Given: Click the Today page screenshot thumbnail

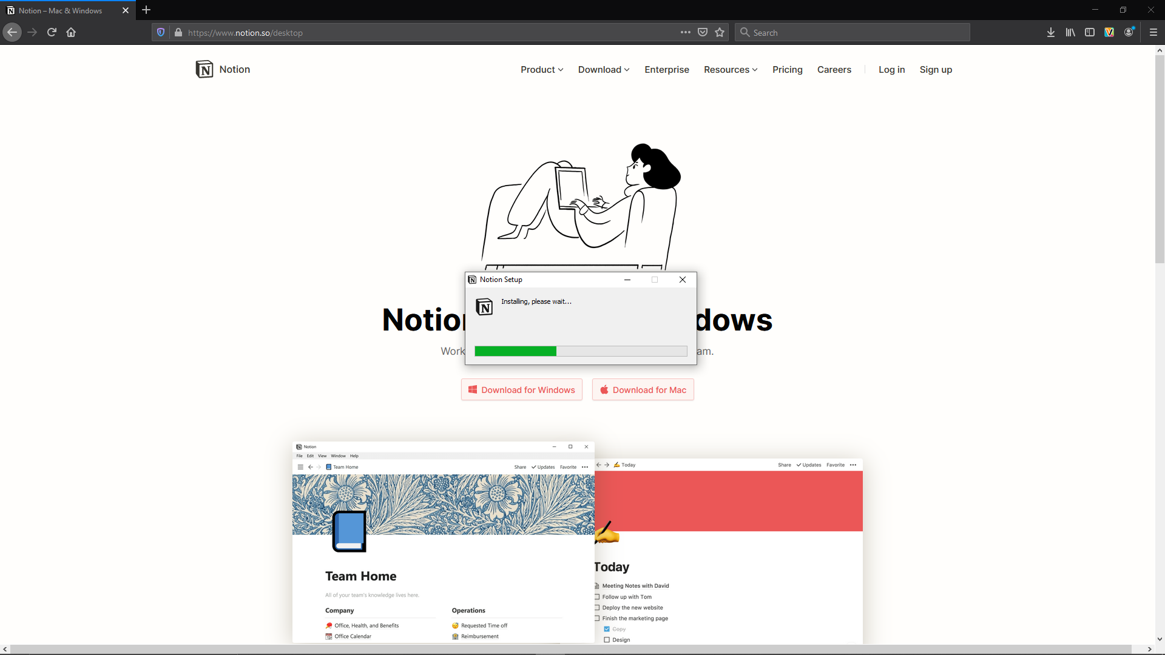Looking at the screenshot, I should pyautogui.click(x=729, y=551).
